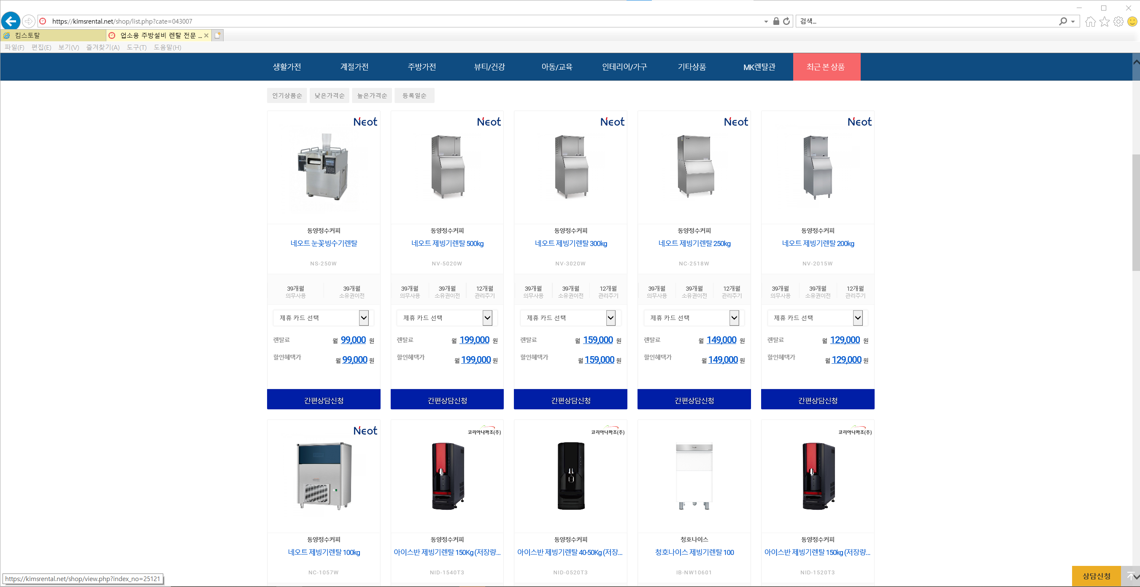Screen dimensions: 1140x587
Task: Click the NC-1057W ice maker image
Action: (x=324, y=476)
